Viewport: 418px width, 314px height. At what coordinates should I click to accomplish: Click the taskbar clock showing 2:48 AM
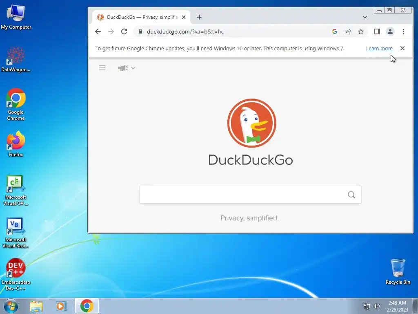(x=397, y=306)
